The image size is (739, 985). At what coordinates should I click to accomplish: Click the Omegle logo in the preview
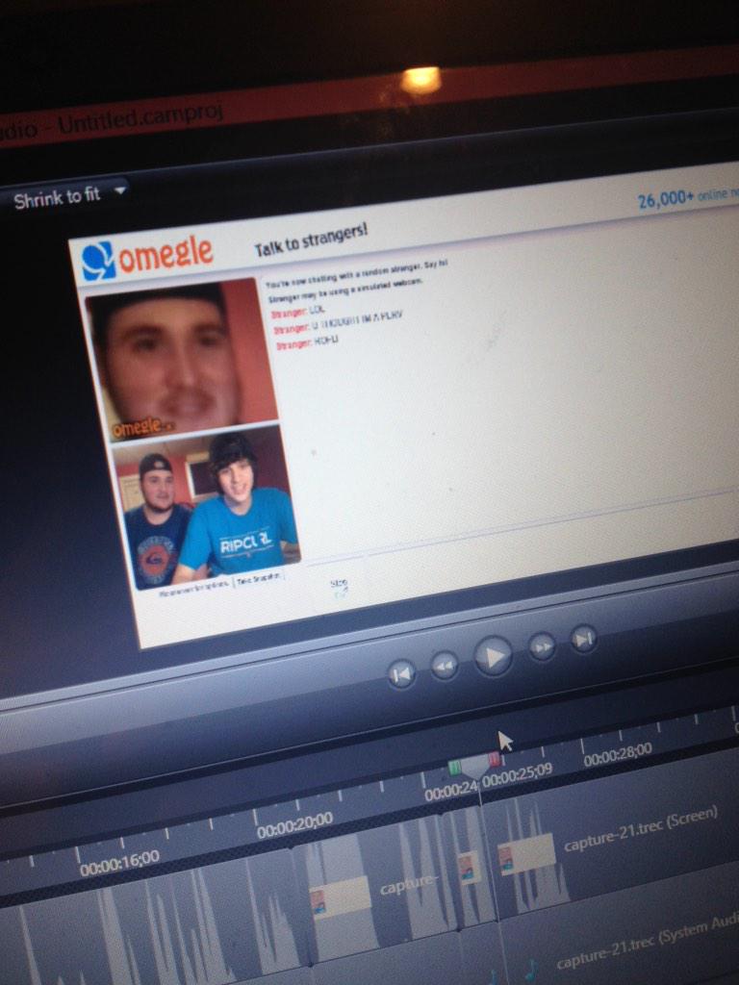pos(147,256)
